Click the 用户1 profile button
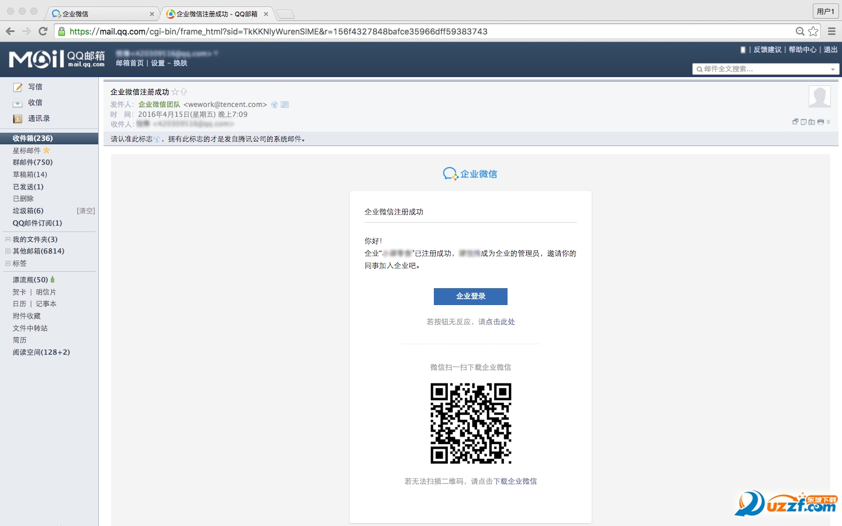Screen dimensions: 842x526 826,11
